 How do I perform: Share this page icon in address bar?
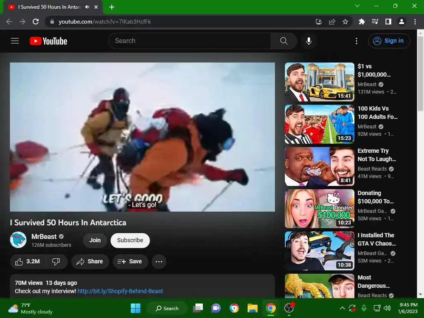click(332, 22)
